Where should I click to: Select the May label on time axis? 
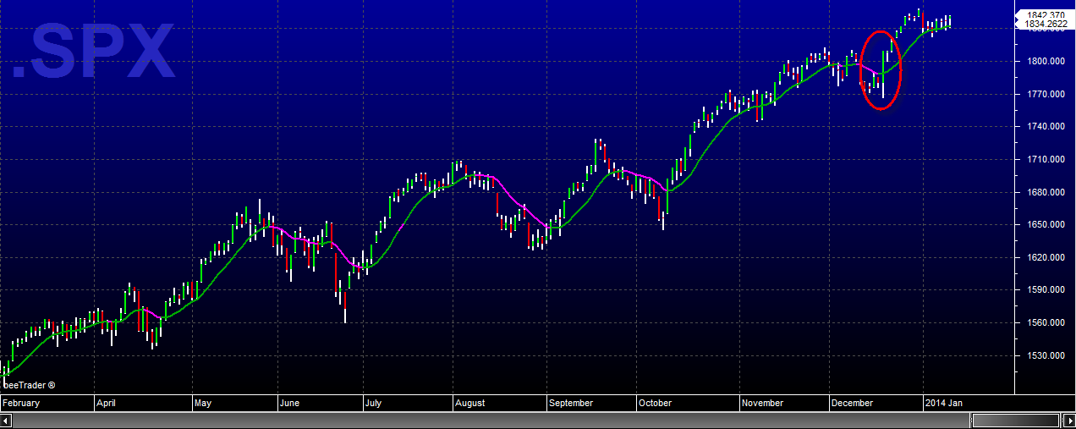click(202, 403)
